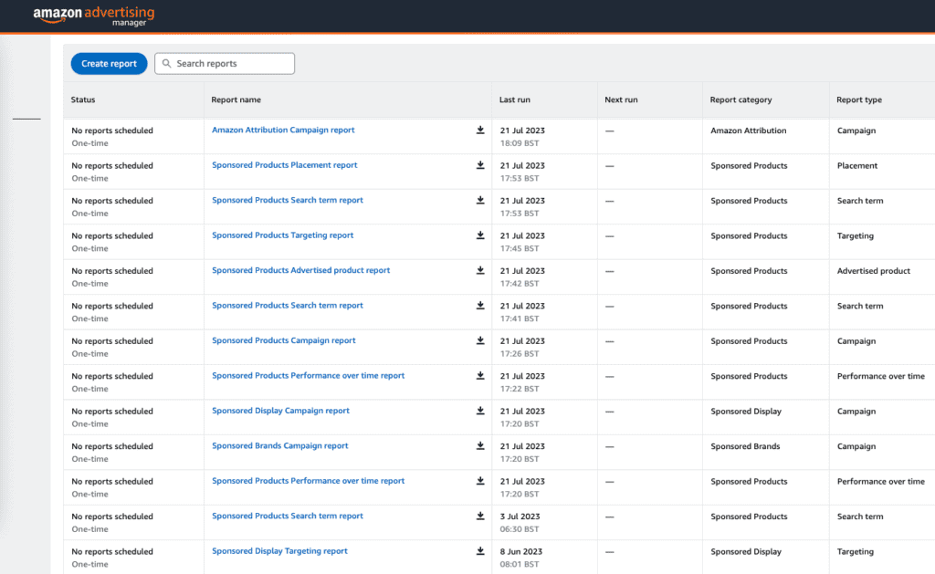Click the Status column header
Viewport: 935px width, 574px height.
click(85, 99)
